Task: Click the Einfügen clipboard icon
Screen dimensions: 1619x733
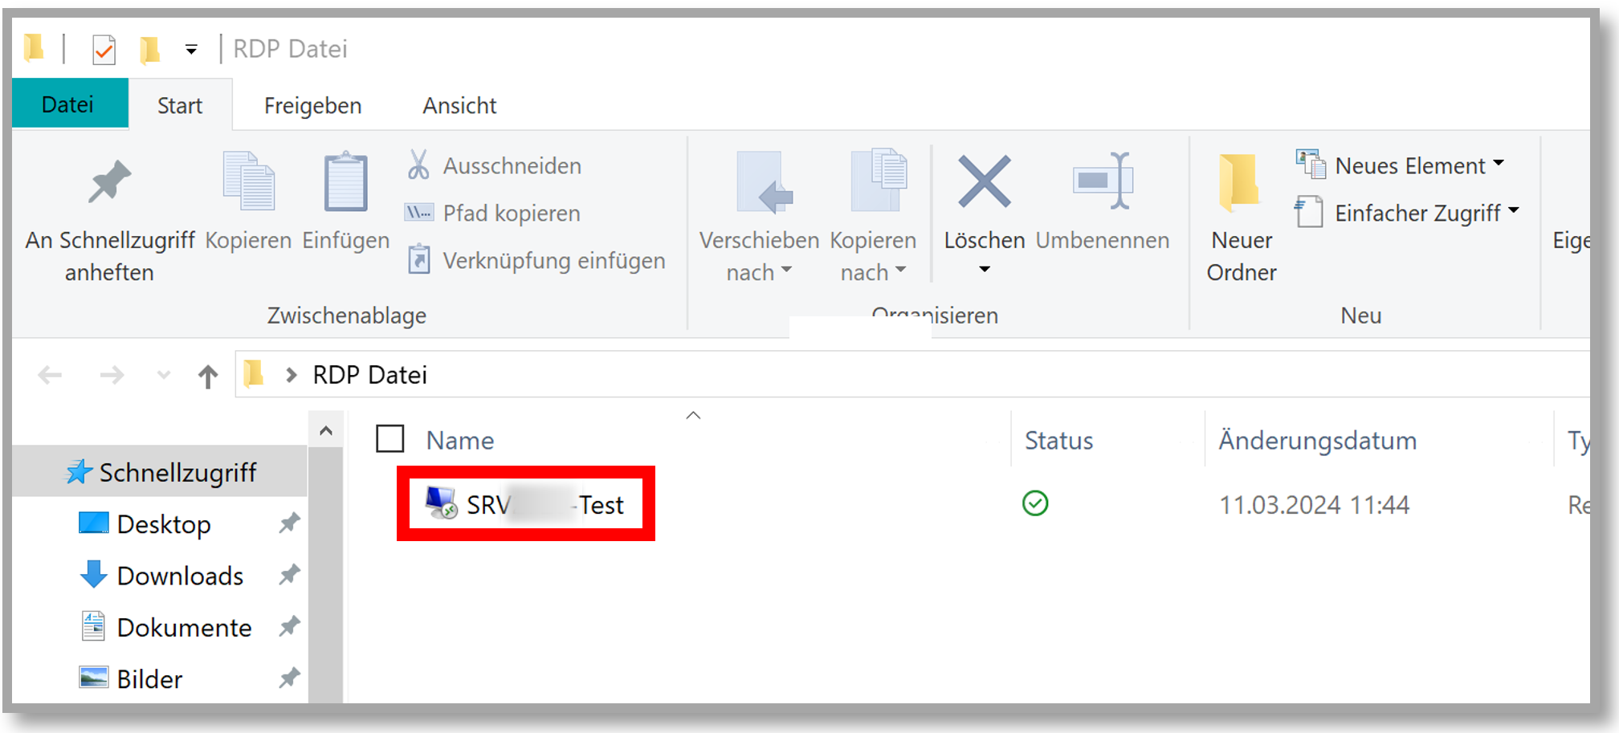Action: [x=345, y=182]
